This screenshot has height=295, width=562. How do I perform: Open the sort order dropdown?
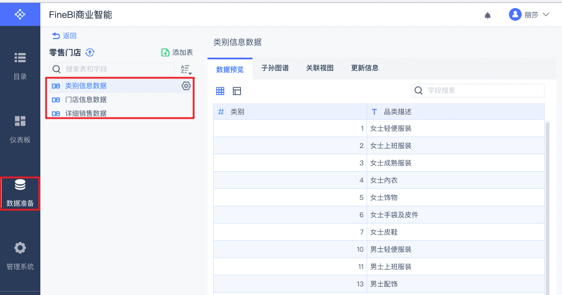tap(186, 70)
